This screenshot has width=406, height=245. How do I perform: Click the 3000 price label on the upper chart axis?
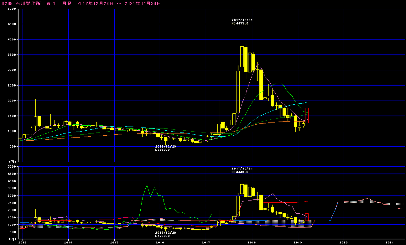(x=12, y=70)
